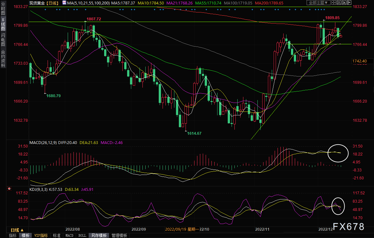Image resolution: width=374 pixels, height=238 pixels.
Task: Click the 现货黄金 chart title
Action: tap(37, 3)
